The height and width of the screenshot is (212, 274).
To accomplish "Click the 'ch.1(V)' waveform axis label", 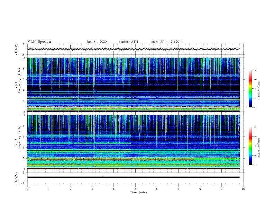I will (17, 49).
